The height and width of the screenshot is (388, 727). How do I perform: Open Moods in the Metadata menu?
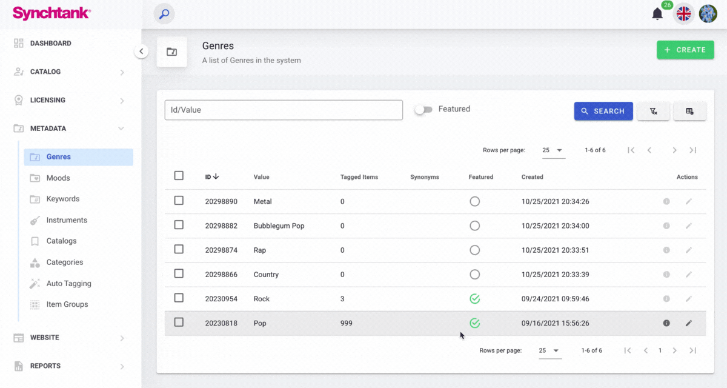58,178
